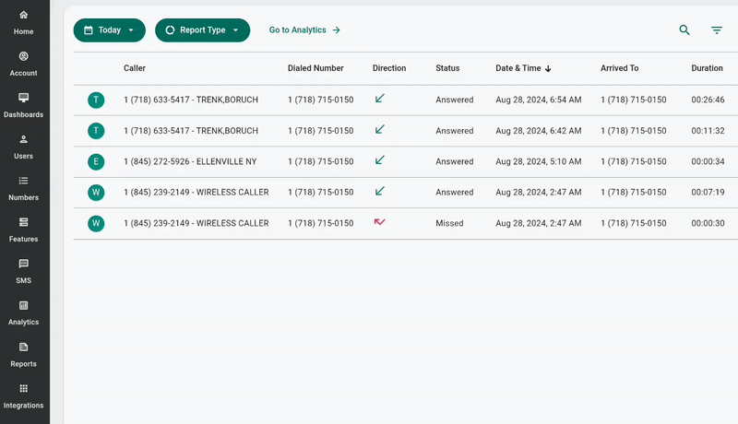Click the W avatar for the answered wireless call
Screen dimensions: 738x424
point(96,193)
